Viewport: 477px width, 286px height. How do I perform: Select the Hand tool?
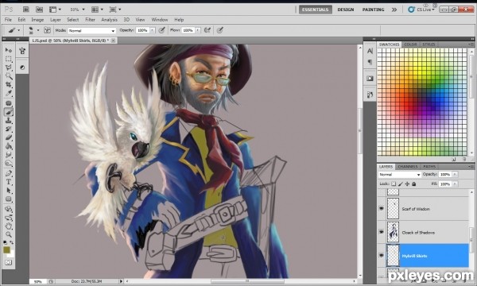pyautogui.click(x=9, y=226)
